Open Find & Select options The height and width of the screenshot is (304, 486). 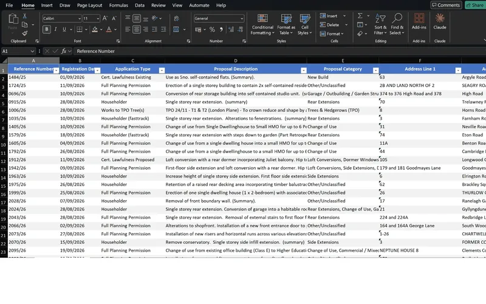[397, 24]
